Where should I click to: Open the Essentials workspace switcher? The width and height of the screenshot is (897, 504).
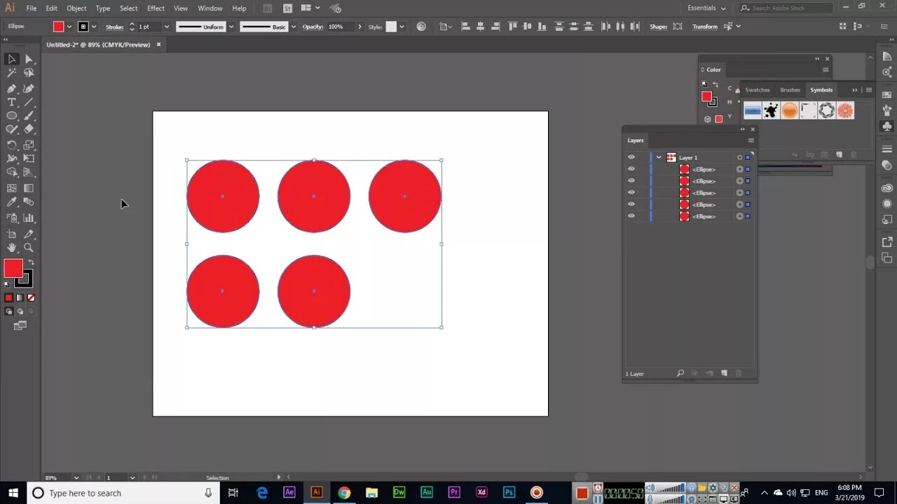tap(706, 8)
